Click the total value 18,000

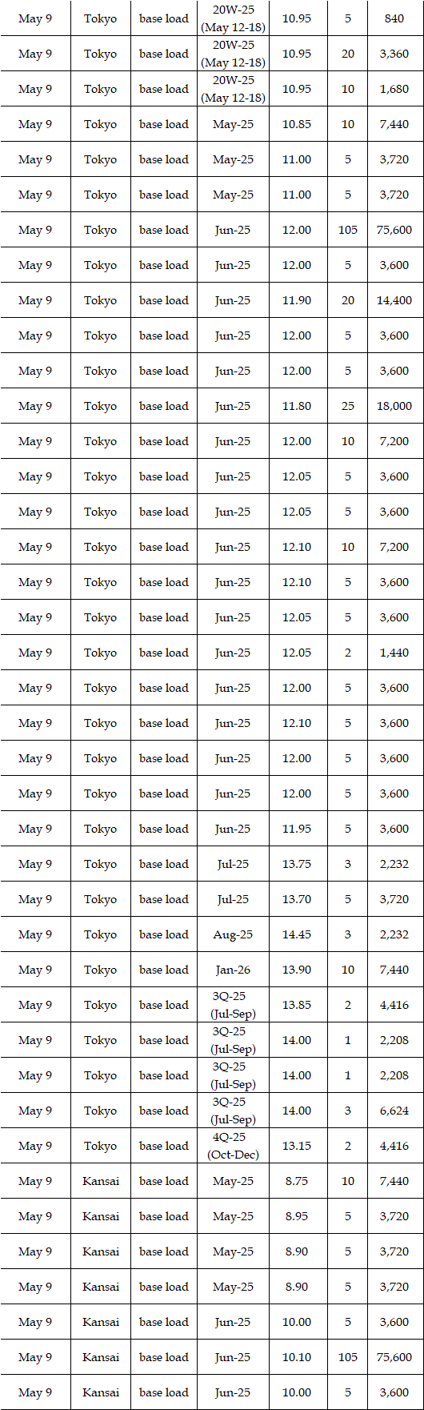(x=394, y=406)
